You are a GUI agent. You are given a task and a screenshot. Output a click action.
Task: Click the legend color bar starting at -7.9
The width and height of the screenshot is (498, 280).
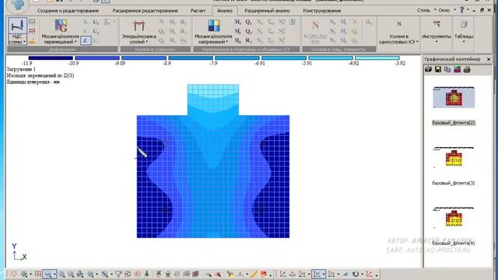(237, 58)
